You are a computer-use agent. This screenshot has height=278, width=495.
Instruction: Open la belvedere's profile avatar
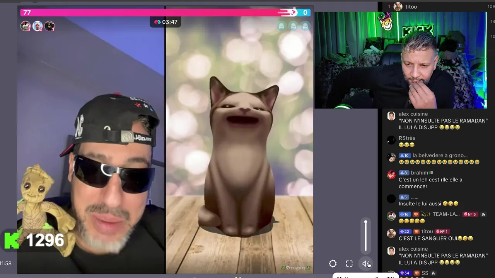click(391, 157)
